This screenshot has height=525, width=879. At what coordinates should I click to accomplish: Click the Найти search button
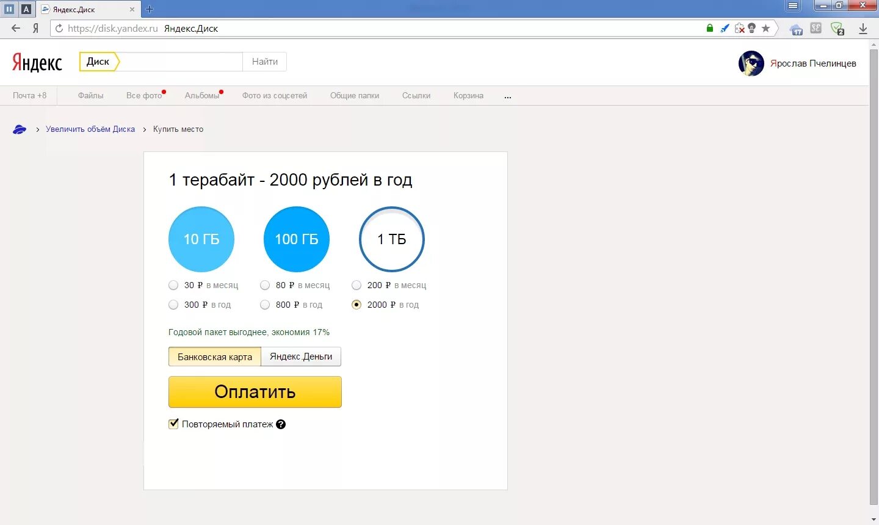pos(265,62)
